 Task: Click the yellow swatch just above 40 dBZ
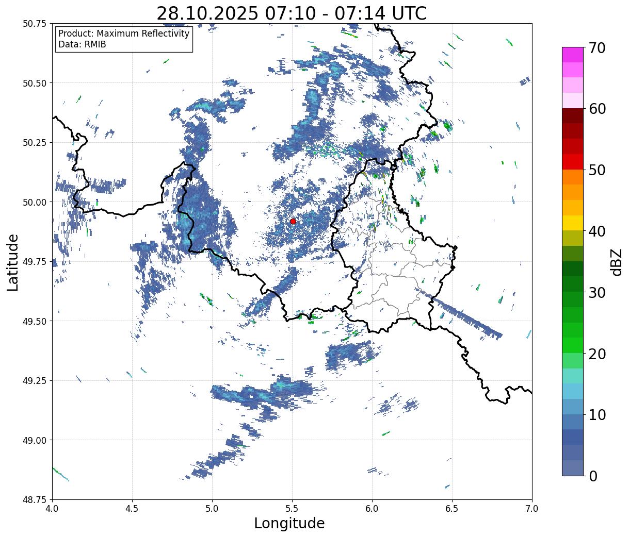[573, 223]
